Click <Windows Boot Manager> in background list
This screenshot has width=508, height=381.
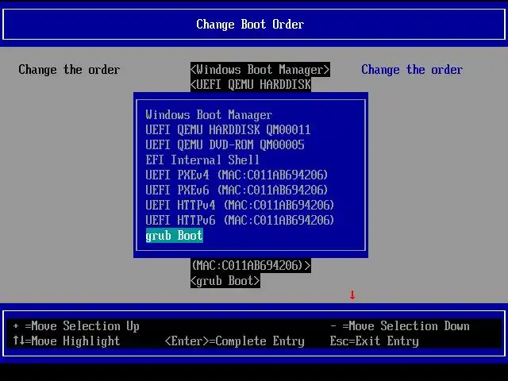(x=260, y=70)
